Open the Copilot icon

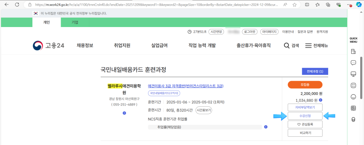(359, 5)
